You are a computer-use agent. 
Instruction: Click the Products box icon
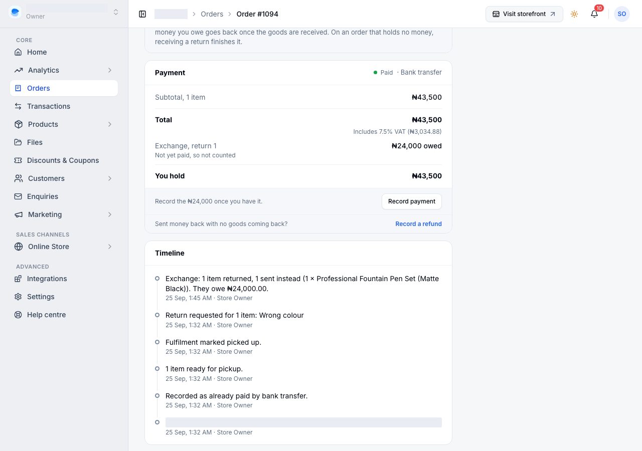(19, 124)
